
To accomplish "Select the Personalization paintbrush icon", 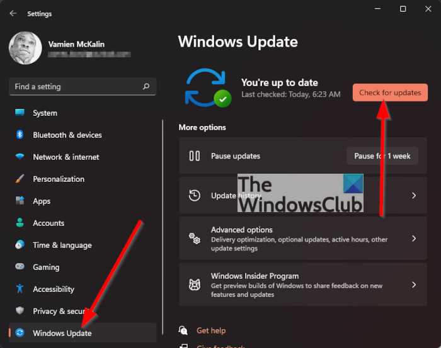I will (20, 179).
